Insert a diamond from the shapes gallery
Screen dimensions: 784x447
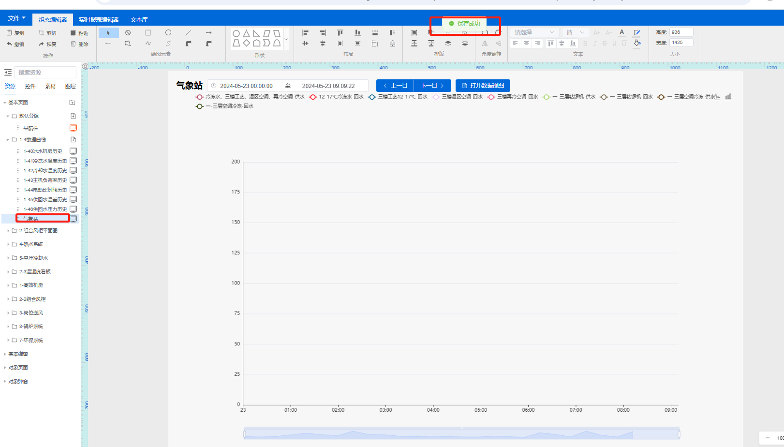246,43
